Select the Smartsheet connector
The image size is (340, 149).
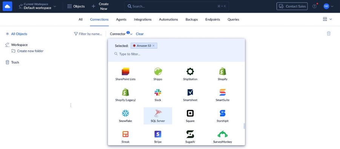tap(190, 95)
